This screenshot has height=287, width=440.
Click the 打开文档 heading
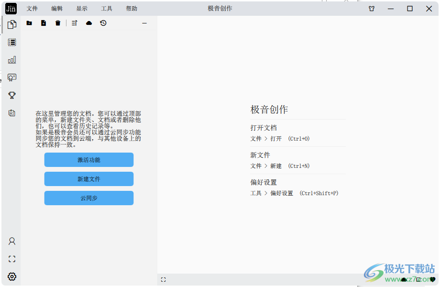point(264,128)
